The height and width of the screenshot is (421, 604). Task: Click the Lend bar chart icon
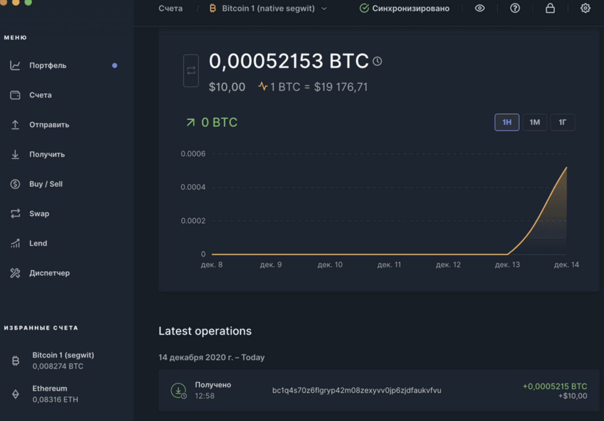15,243
